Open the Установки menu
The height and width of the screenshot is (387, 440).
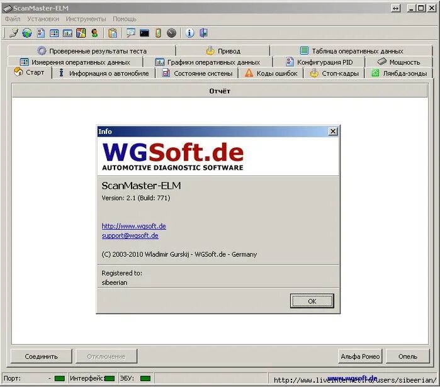click(x=43, y=19)
